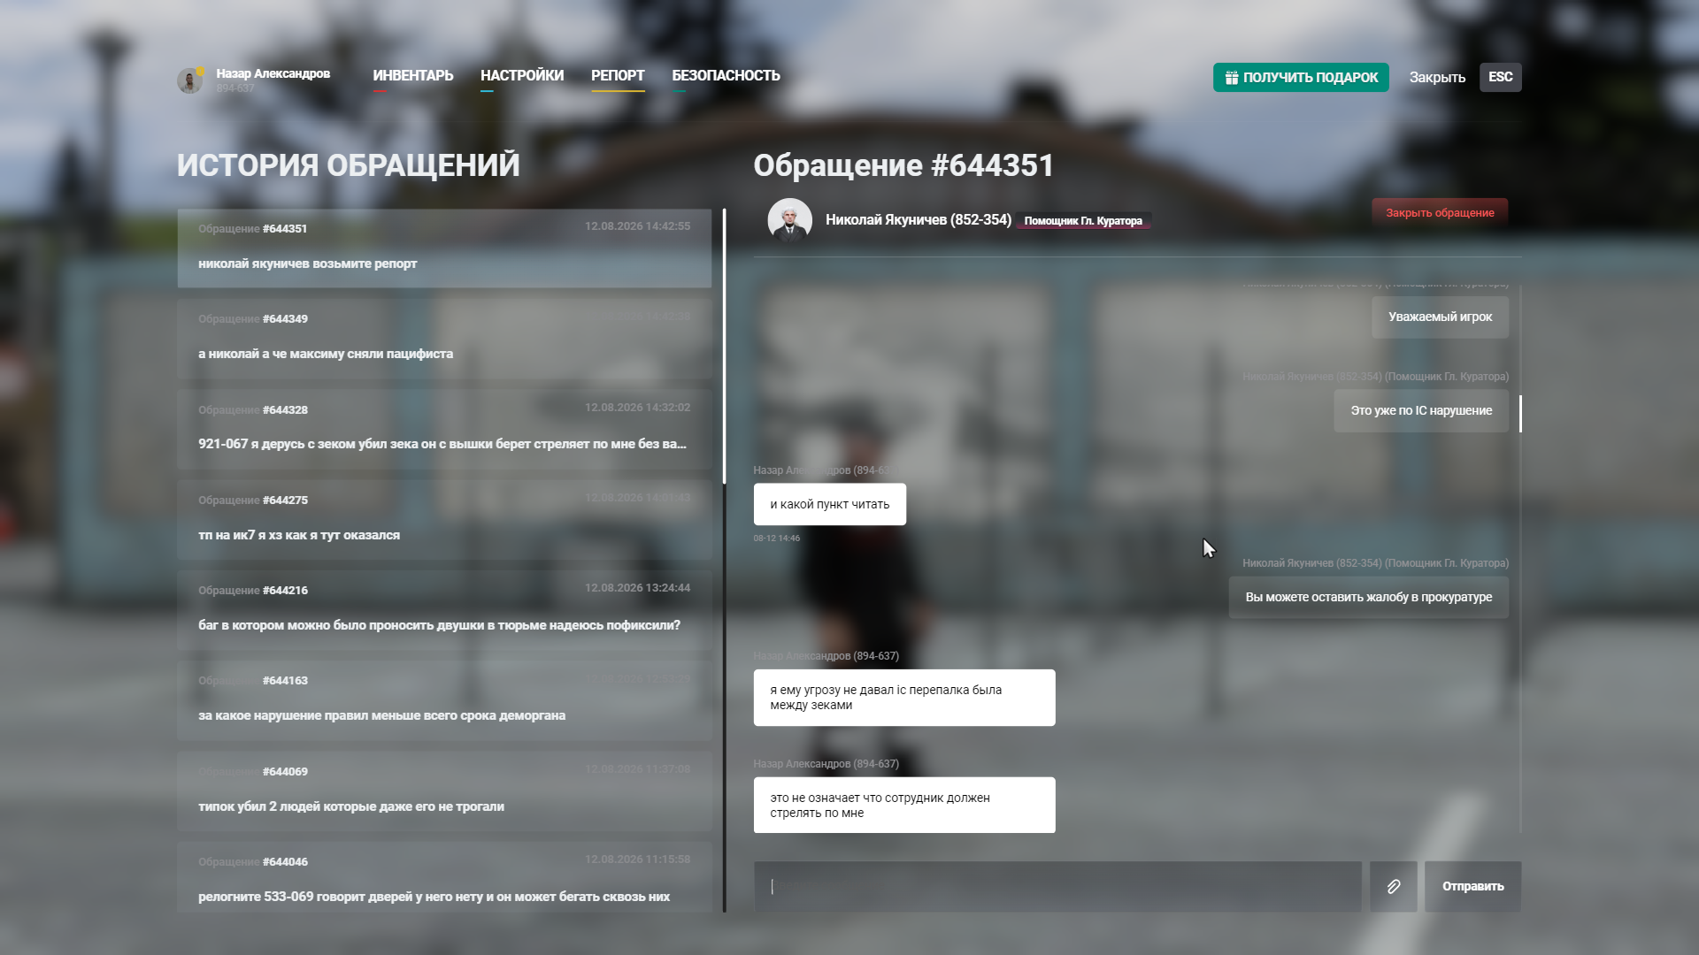Select request #644069 in the history
The width and height of the screenshot is (1699, 955).
pyautogui.click(x=444, y=791)
